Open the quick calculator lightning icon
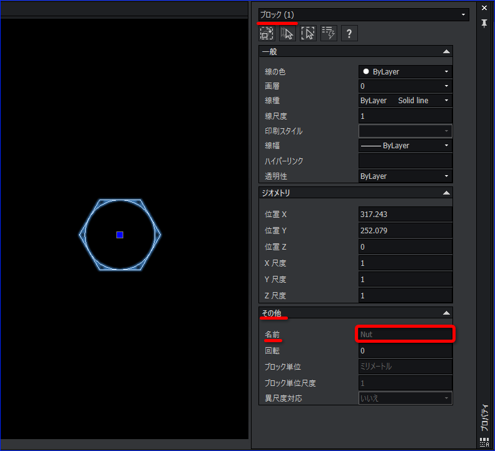The image size is (495, 451). pyautogui.click(x=329, y=33)
